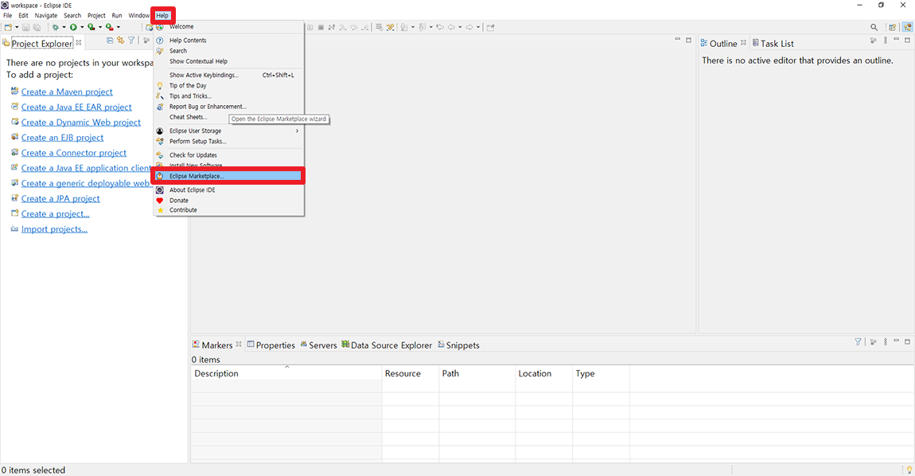Click the Back navigation arrow icon
The image size is (915, 476).
(x=451, y=27)
